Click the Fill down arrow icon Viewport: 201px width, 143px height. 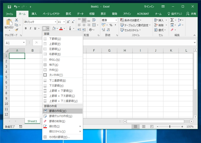click(x=172, y=25)
